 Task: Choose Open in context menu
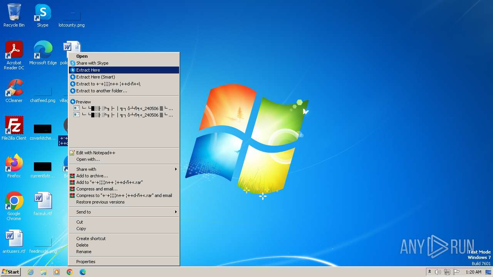pyautogui.click(x=124, y=56)
